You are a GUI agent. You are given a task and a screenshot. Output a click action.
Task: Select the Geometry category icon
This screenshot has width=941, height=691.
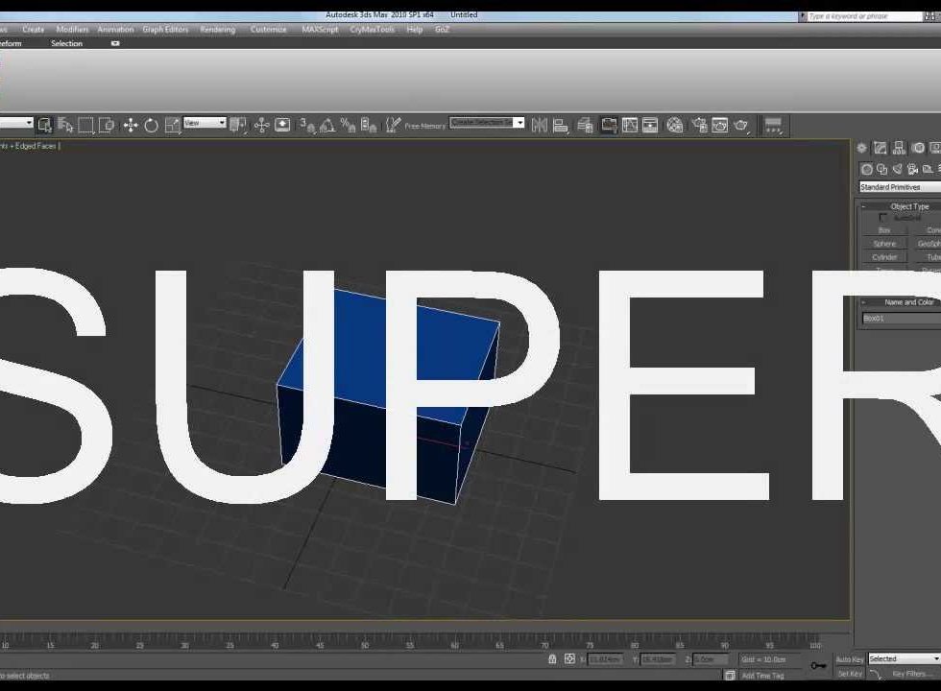(x=866, y=169)
